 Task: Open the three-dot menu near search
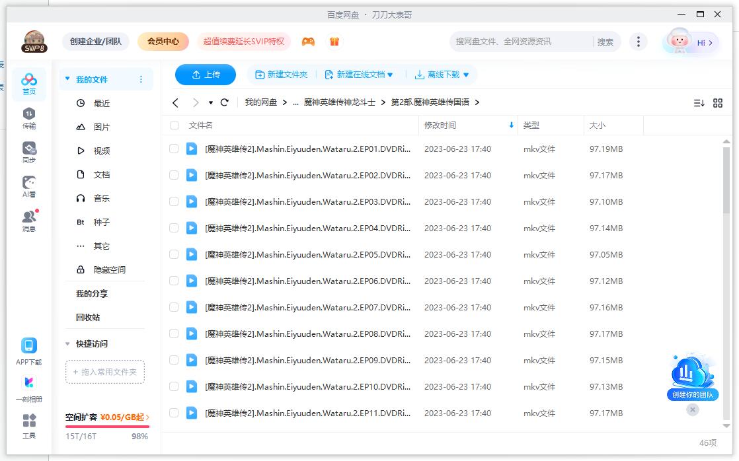pyautogui.click(x=638, y=42)
